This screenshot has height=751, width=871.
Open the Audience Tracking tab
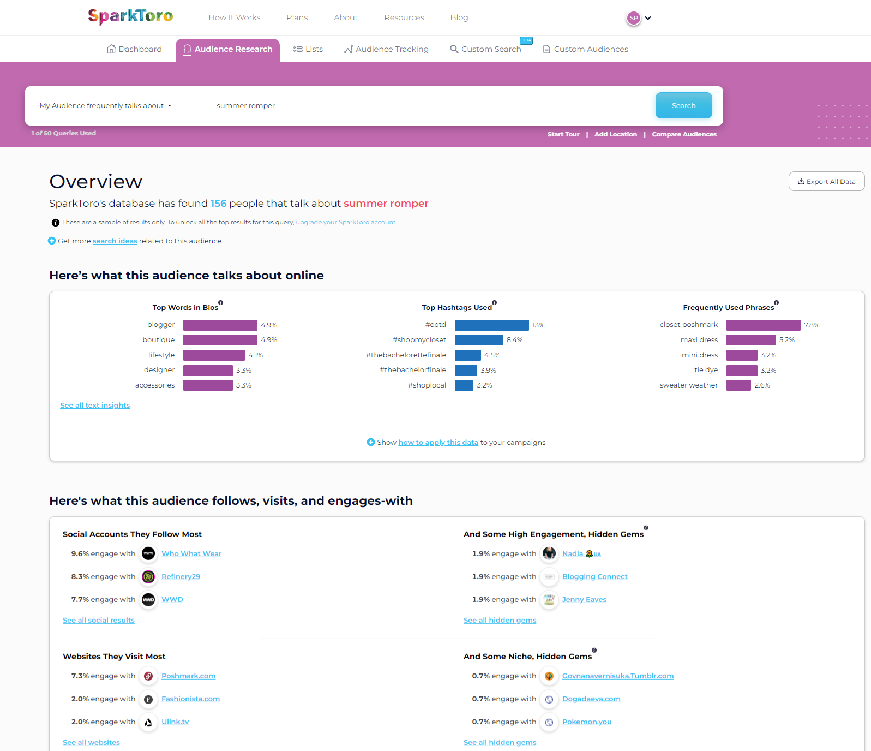point(386,49)
